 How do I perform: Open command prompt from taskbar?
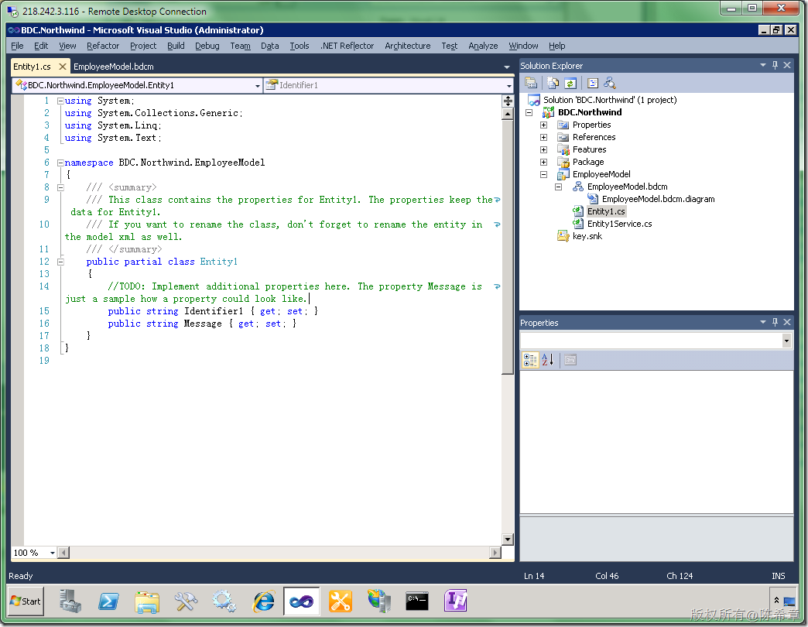(x=417, y=601)
